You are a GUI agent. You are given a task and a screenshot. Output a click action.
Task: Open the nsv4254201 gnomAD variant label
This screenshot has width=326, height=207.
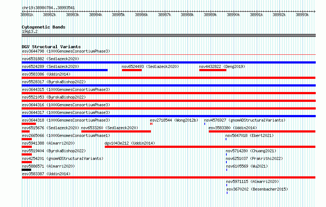click(63, 158)
